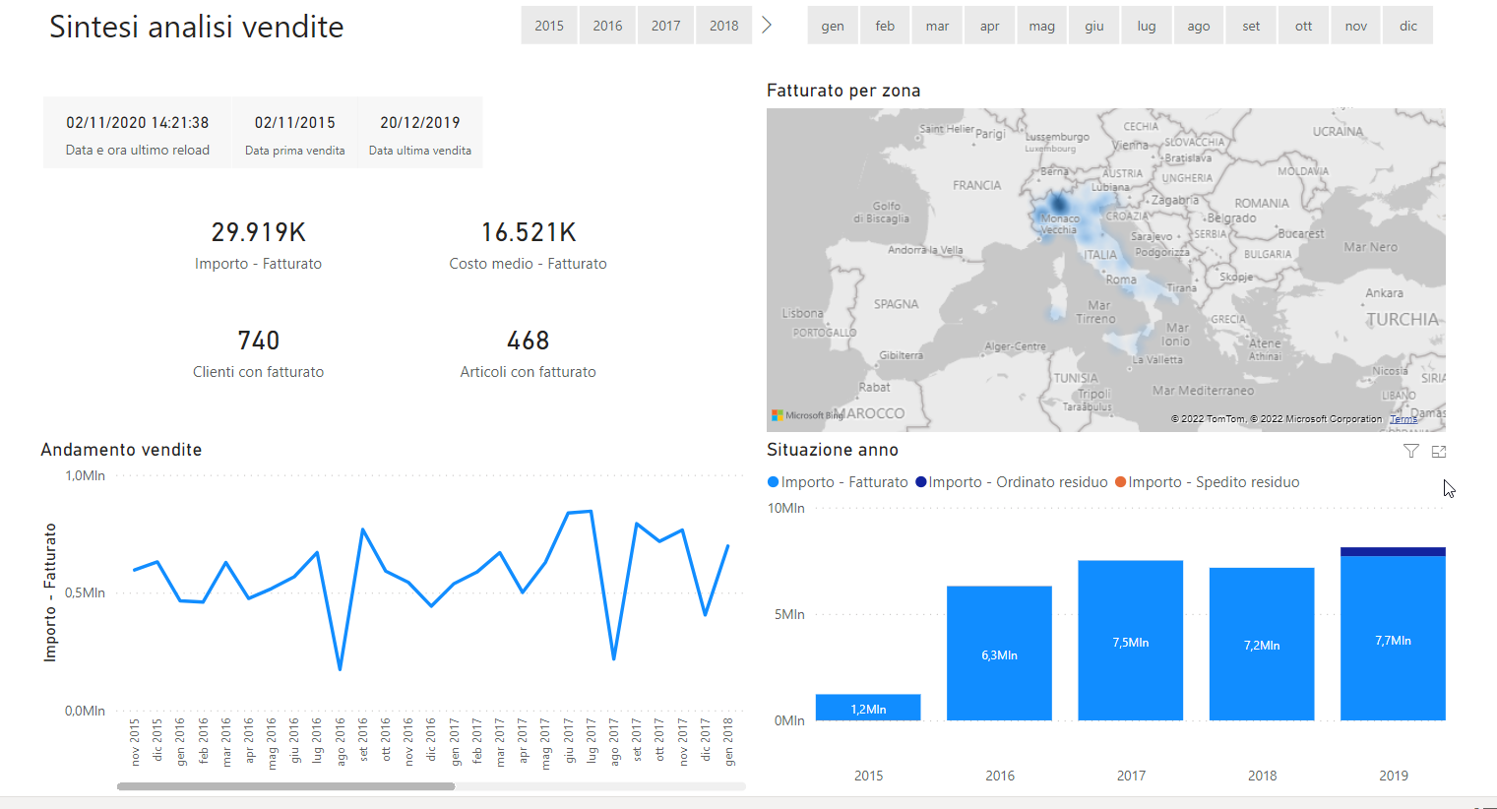Viewport: 1497px width, 809px height.
Task: Click the Roma label on the map
Action: [x=1121, y=280]
